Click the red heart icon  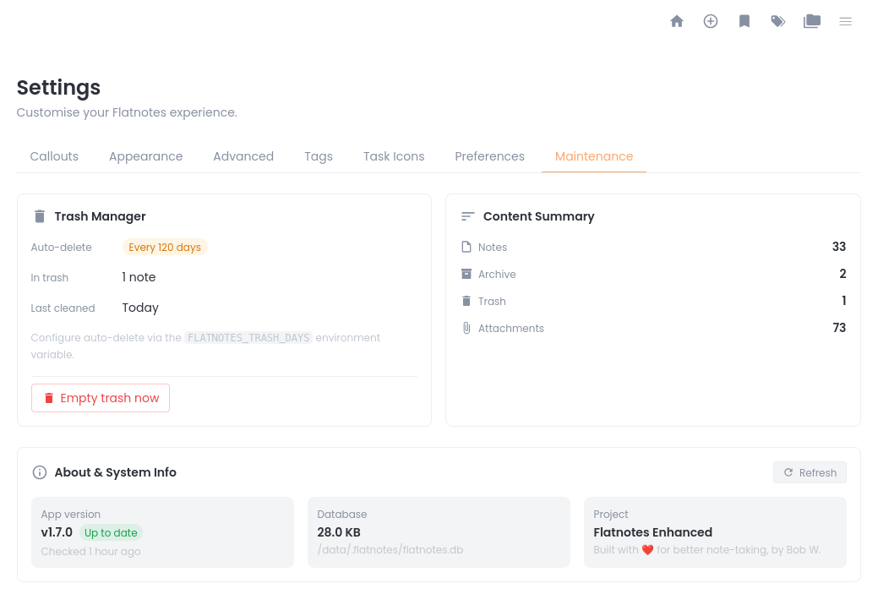pyautogui.click(x=647, y=550)
